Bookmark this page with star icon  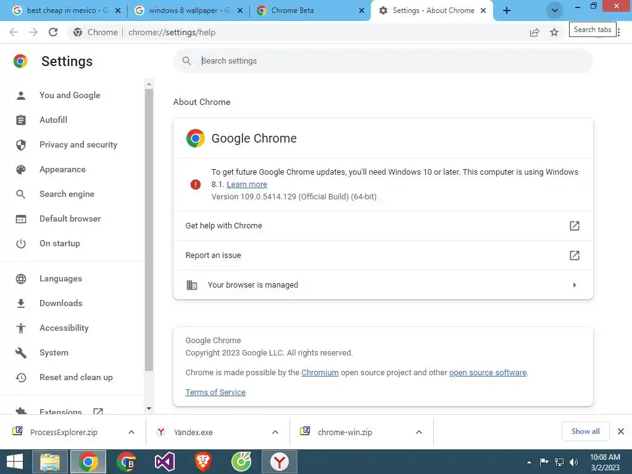(554, 32)
